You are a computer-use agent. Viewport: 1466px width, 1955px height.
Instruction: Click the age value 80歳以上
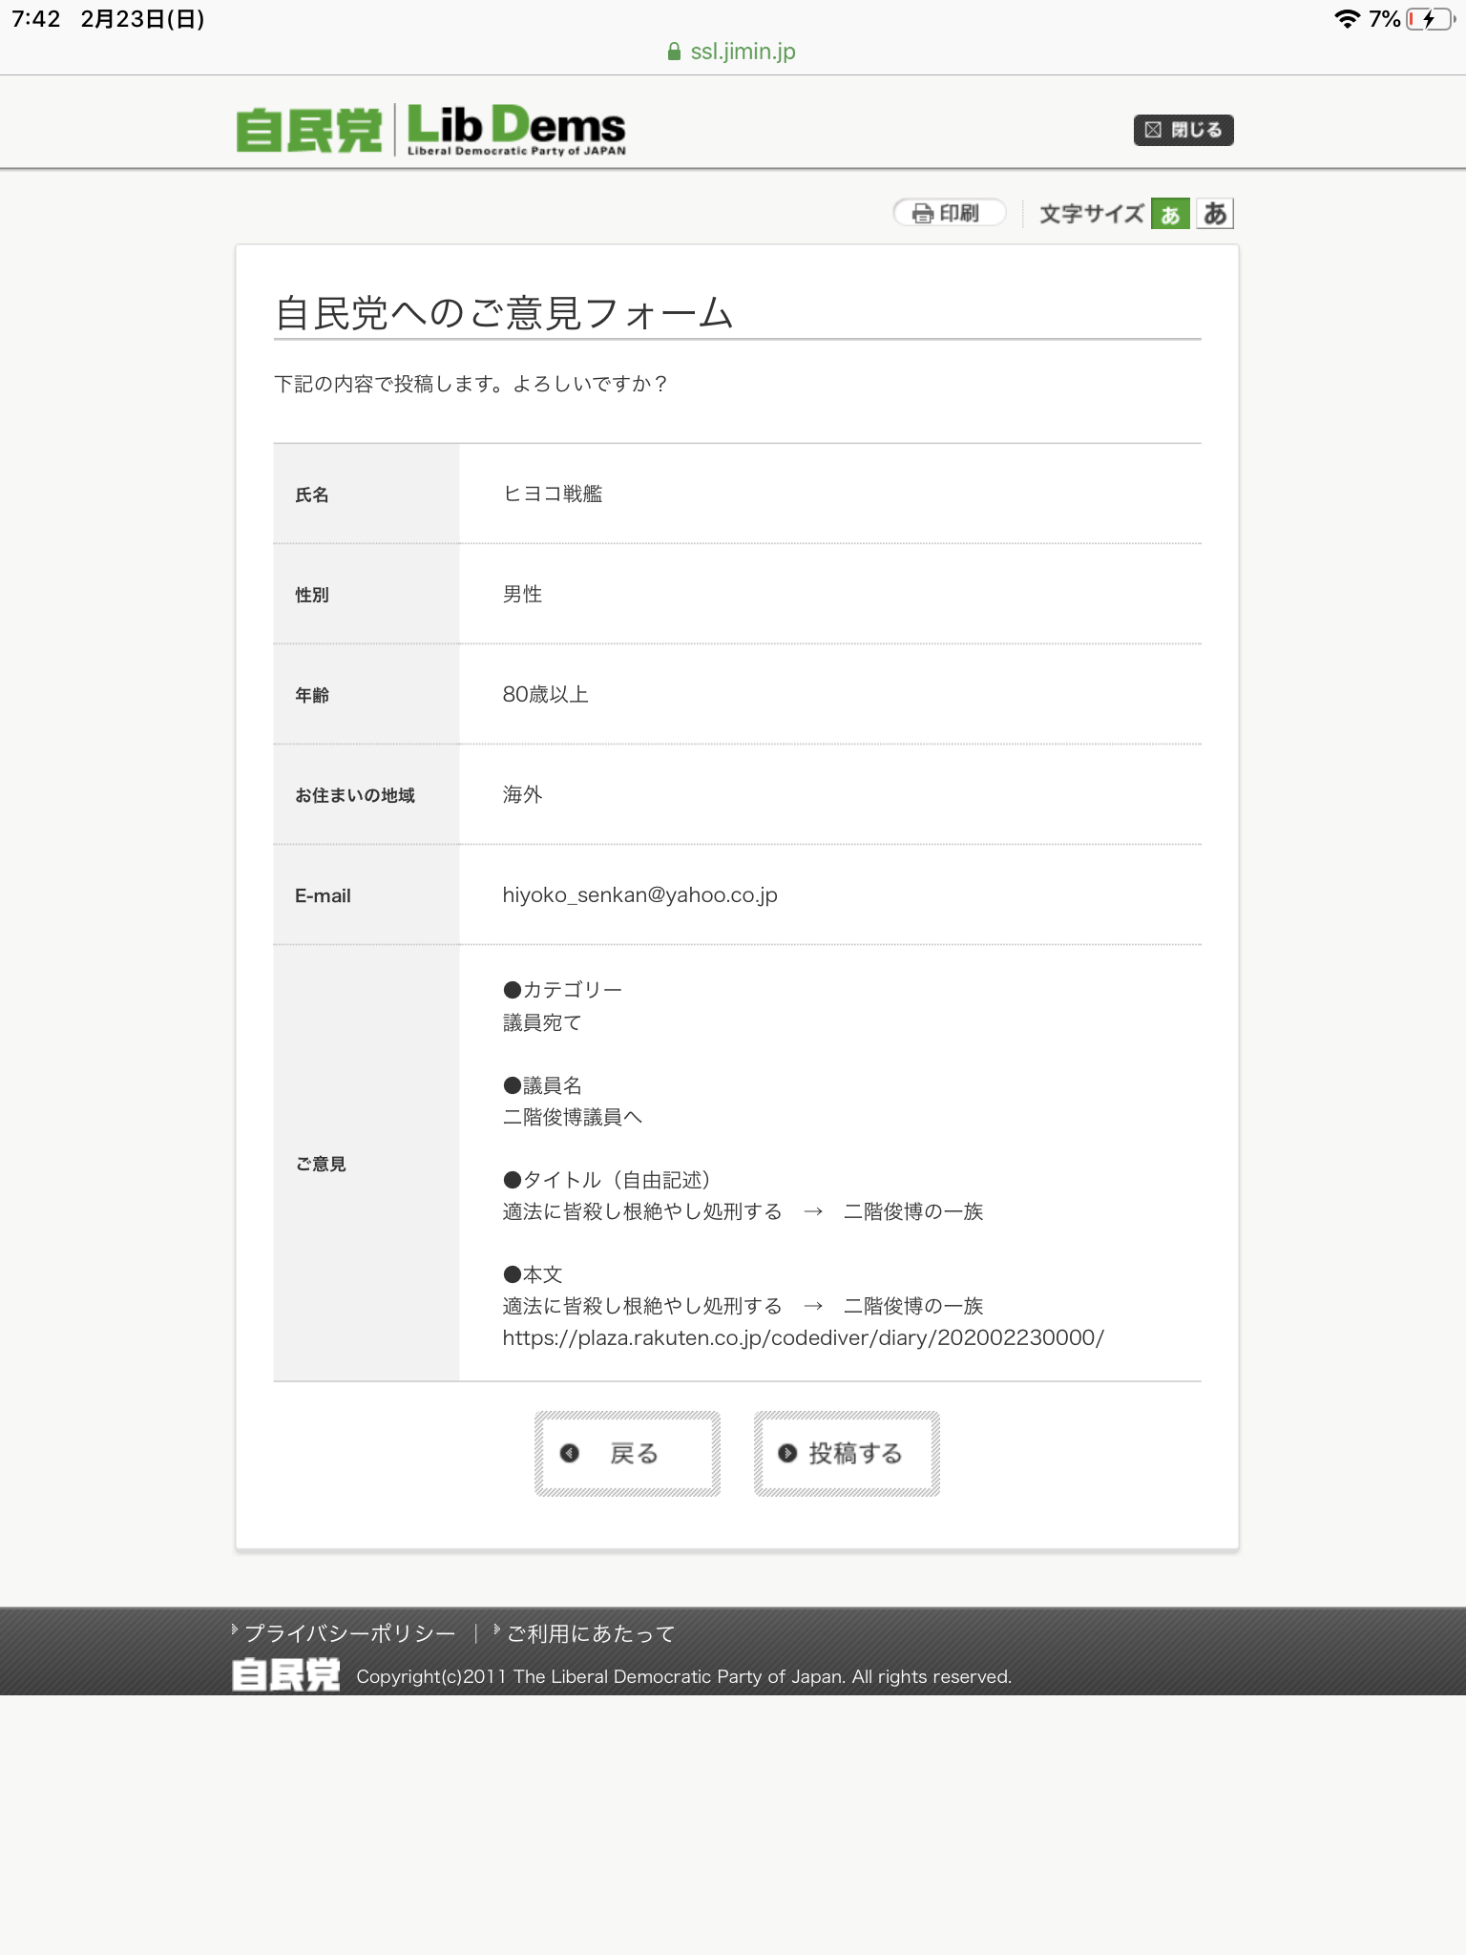click(x=545, y=694)
